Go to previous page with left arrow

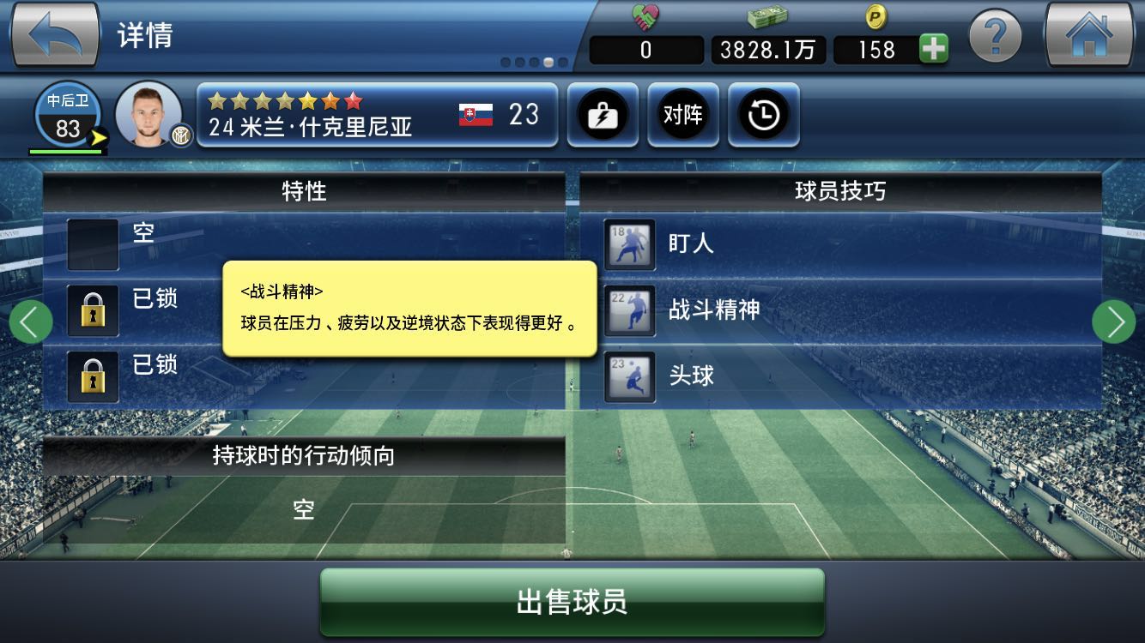[x=31, y=321]
